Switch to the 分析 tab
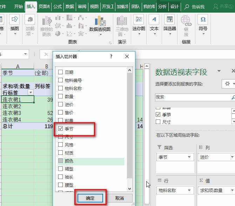 [162, 7]
